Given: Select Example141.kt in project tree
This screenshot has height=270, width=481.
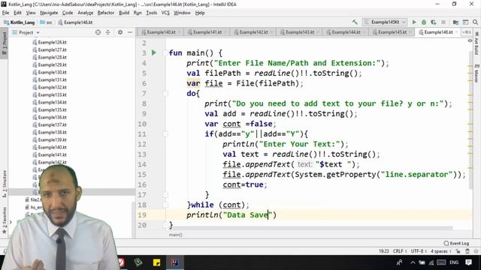Looking at the screenshot, I should pos(52,154).
